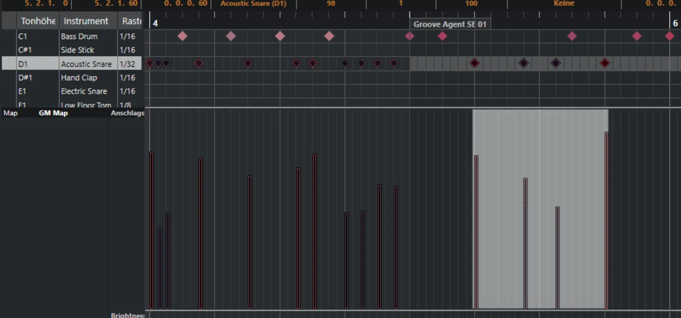
Task: Select the Acoustic Snare note on the bar 4 line
Action: [x=150, y=63]
